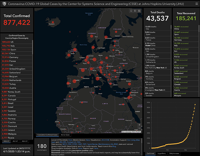Select the Cumulative Confirmed Cases tab
Image resolution: width=200 pixels, height=156 pixels.
point(47,135)
